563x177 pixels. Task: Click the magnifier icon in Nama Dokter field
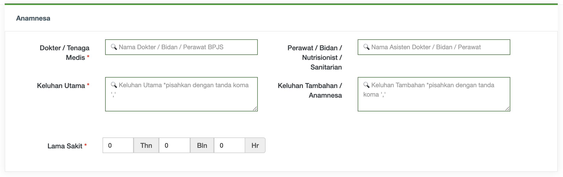tap(114, 47)
